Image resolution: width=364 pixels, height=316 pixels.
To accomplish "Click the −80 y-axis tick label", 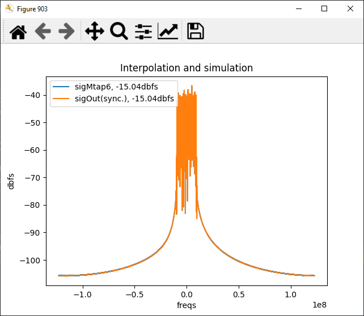I will (32, 205).
